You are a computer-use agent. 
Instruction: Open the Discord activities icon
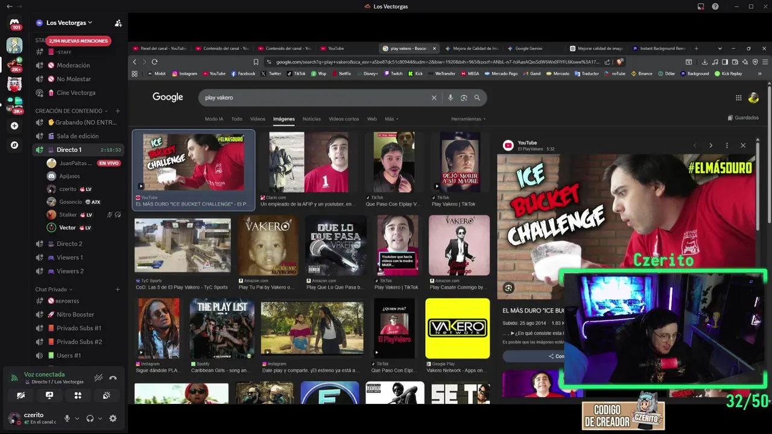tap(78, 395)
